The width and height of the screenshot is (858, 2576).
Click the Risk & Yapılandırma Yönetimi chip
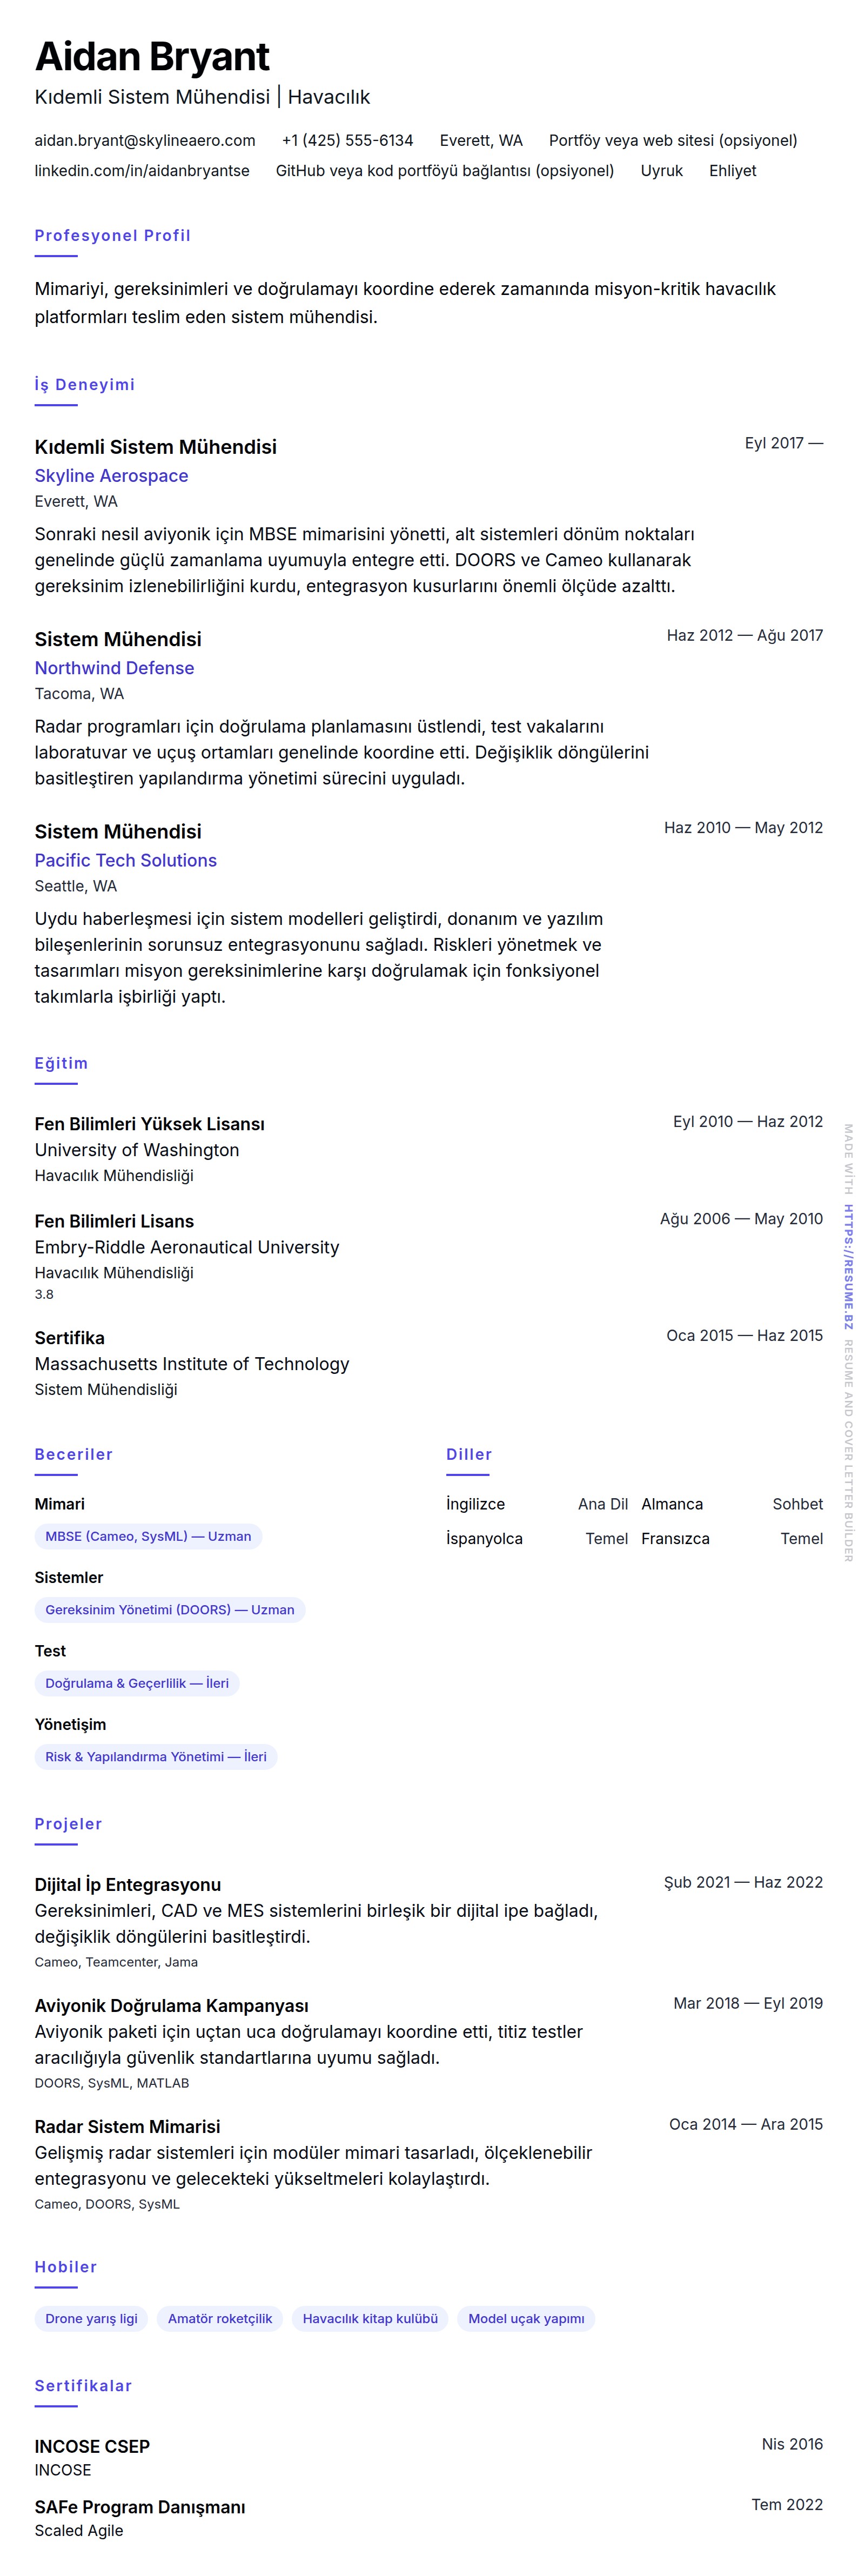coord(156,1756)
